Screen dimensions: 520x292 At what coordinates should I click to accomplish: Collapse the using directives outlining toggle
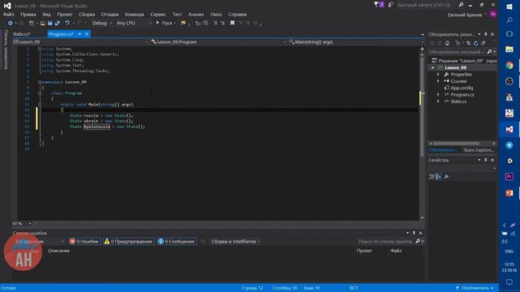pyautogui.click(x=40, y=49)
